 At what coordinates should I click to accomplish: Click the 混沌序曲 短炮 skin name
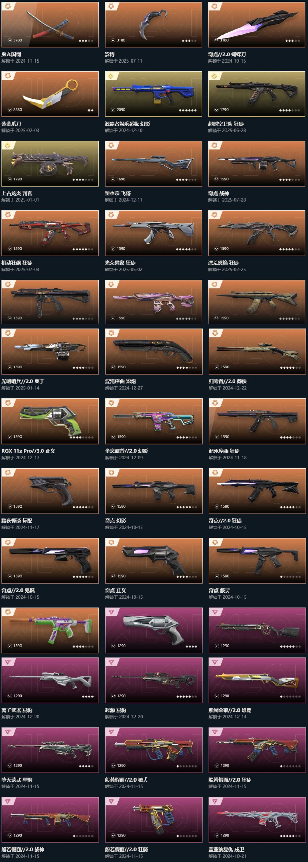(120, 381)
